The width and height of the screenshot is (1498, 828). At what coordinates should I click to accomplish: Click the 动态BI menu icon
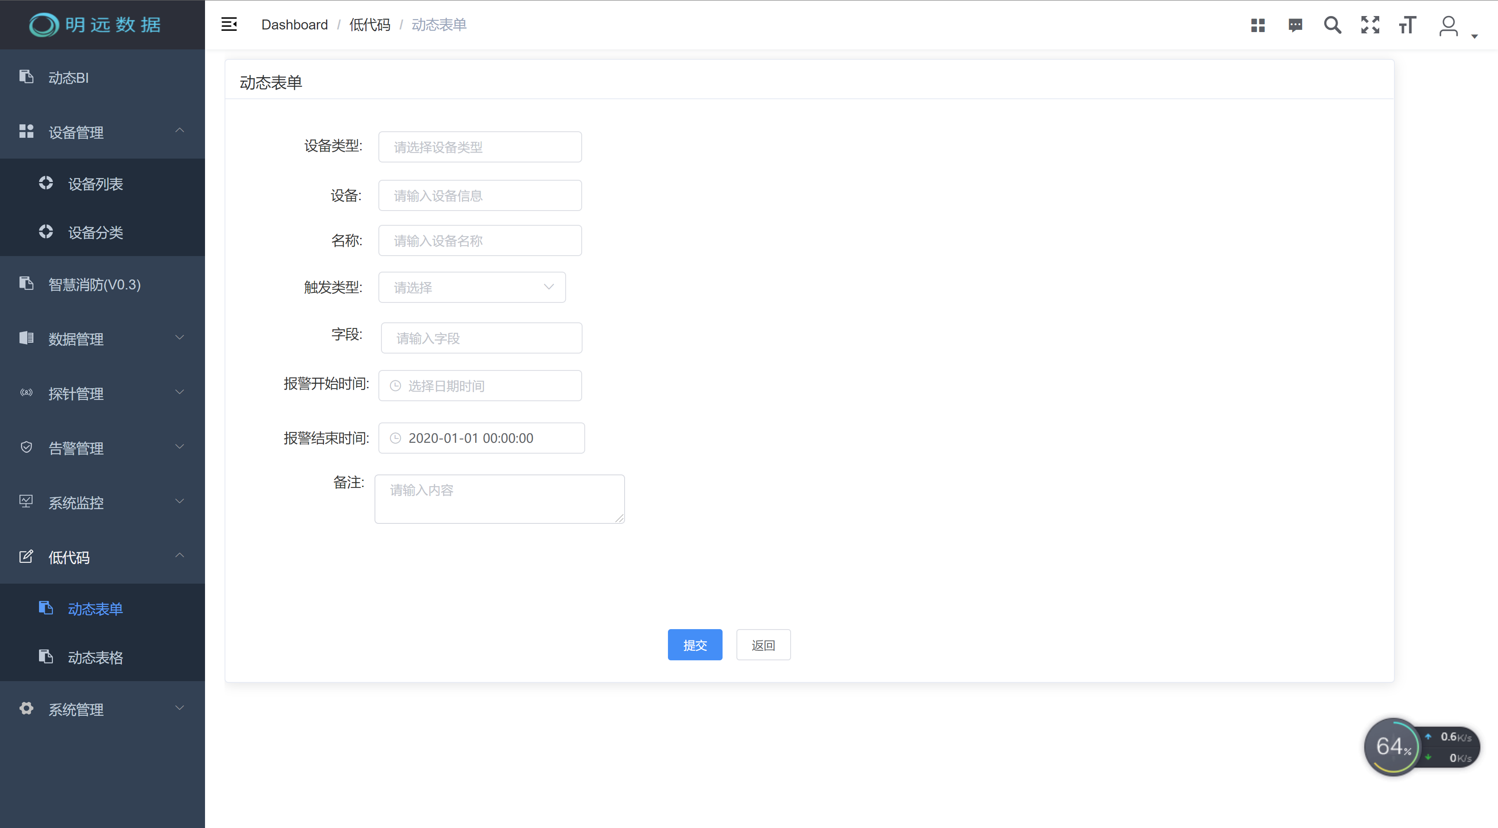(x=26, y=77)
